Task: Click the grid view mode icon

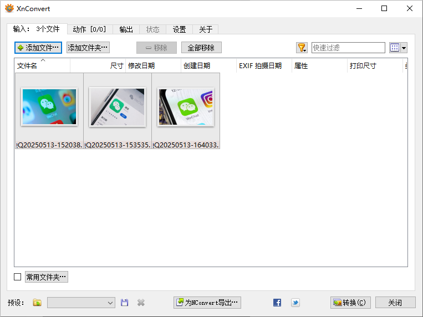Action: point(395,48)
